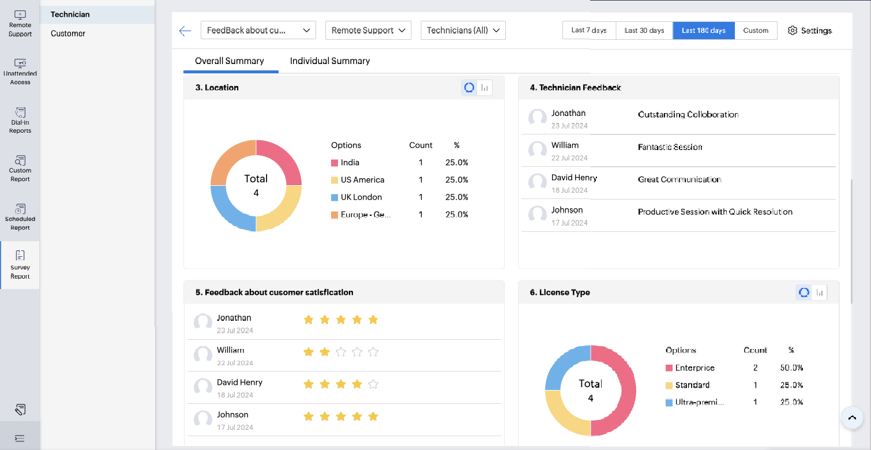Go to Dial-in Reports
871x450 pixels.
[x=20, y=120]
